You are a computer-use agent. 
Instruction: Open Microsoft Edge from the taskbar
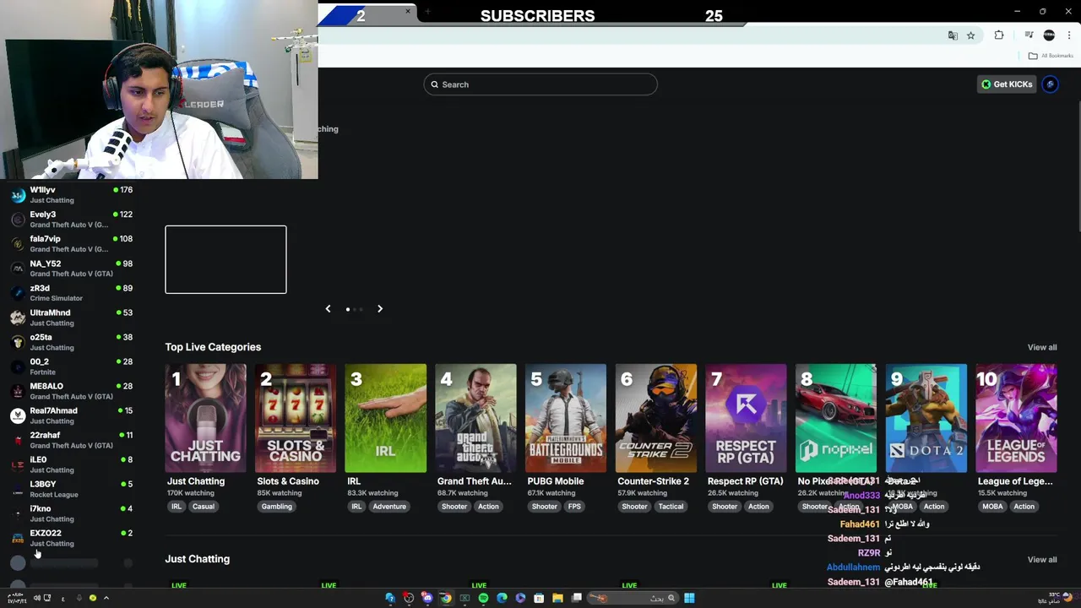(x=502, y=598)
